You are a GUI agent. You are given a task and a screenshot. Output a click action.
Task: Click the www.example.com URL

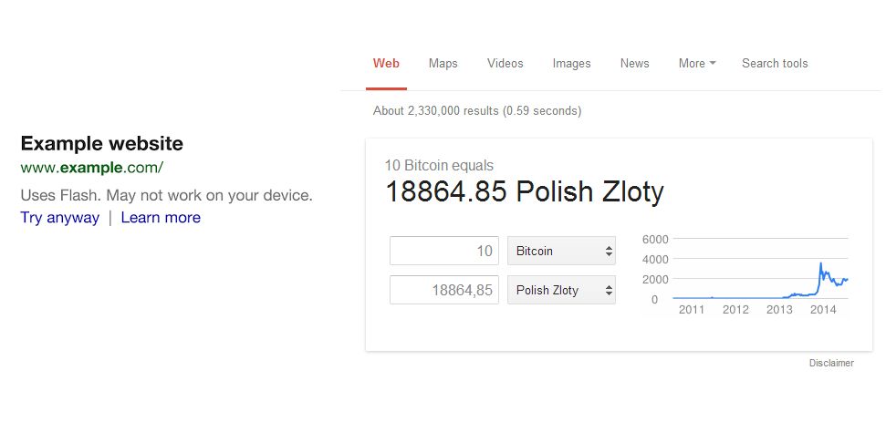[x=91, y=168]
